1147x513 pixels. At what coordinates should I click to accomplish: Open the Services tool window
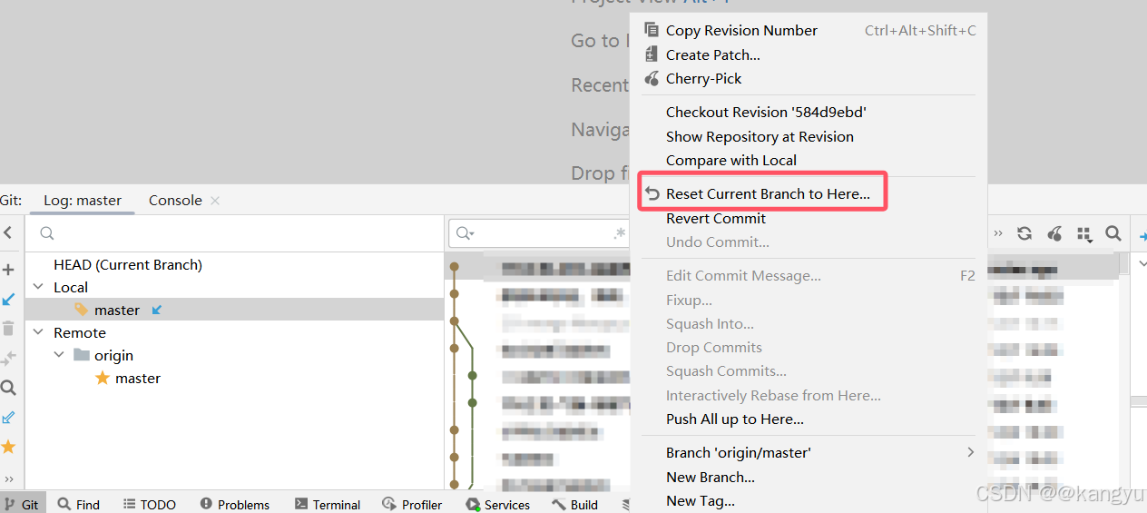(498, 504)
